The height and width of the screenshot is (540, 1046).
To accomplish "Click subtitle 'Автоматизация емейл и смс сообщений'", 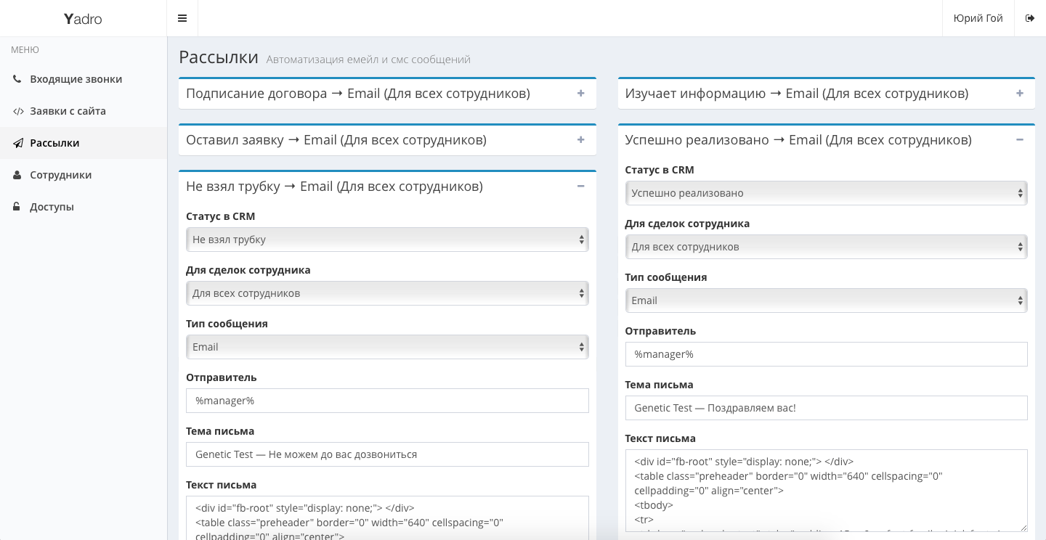I will click(368, 60).
